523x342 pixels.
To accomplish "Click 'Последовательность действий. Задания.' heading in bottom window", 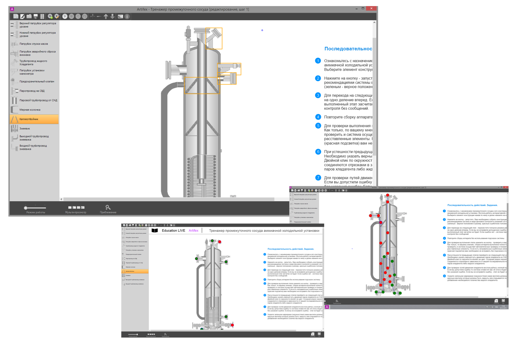I will (291, 249).
